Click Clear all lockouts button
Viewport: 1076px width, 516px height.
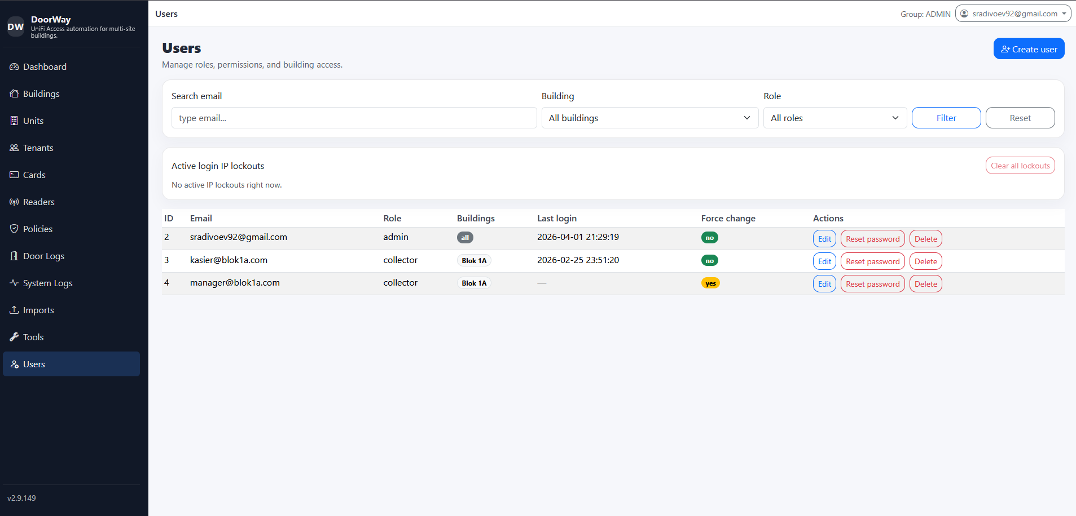pos(1020,166)
